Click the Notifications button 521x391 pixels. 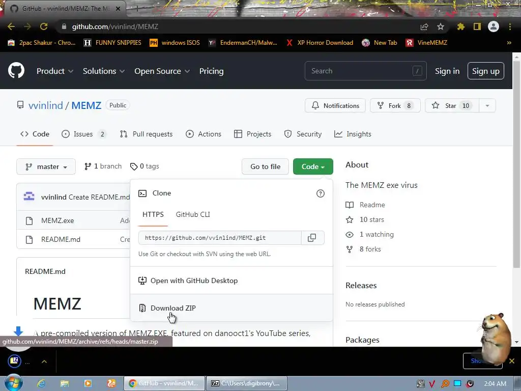[335, 106]
